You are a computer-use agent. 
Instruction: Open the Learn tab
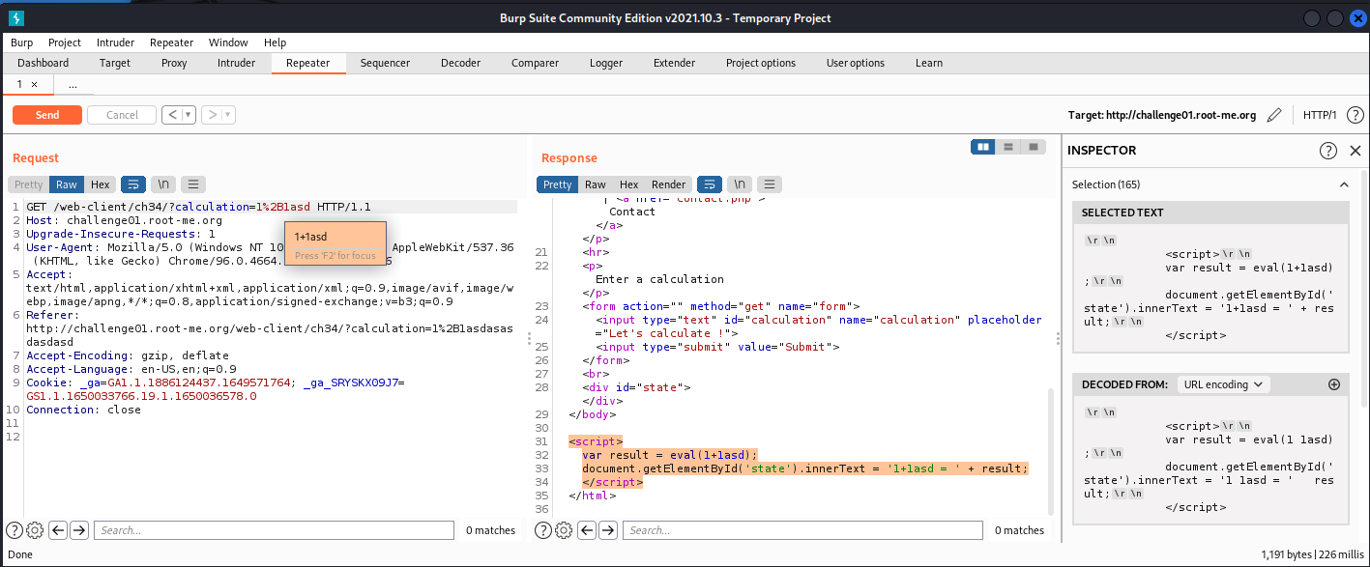pyautogui.click(x=928, y=63)
